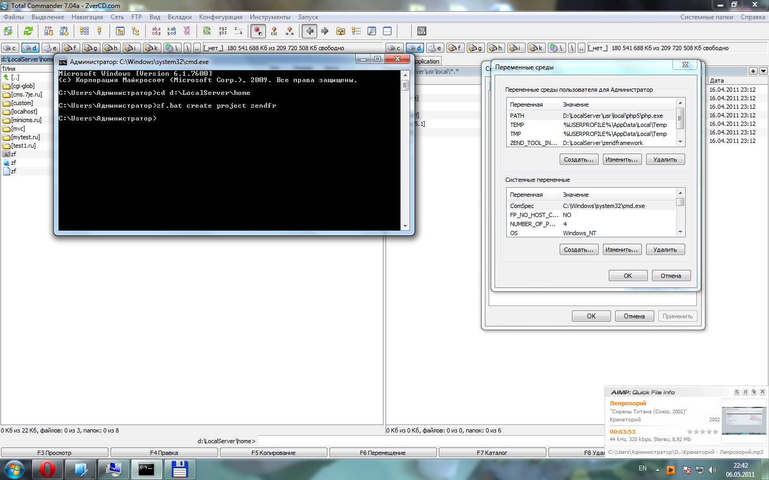Click the EXE programs filter icon
769x480 pixels.
point(274,31)
